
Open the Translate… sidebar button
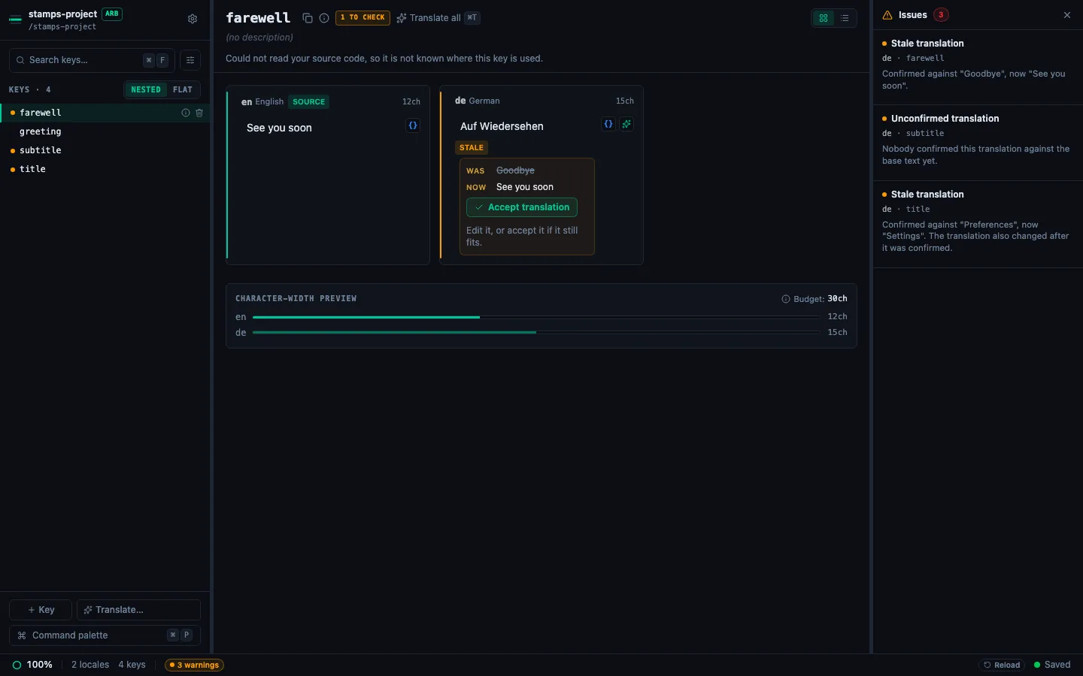tap(138, 610)
